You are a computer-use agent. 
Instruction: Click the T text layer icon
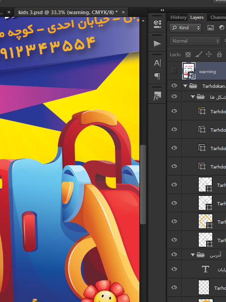(x=205, y=269)
